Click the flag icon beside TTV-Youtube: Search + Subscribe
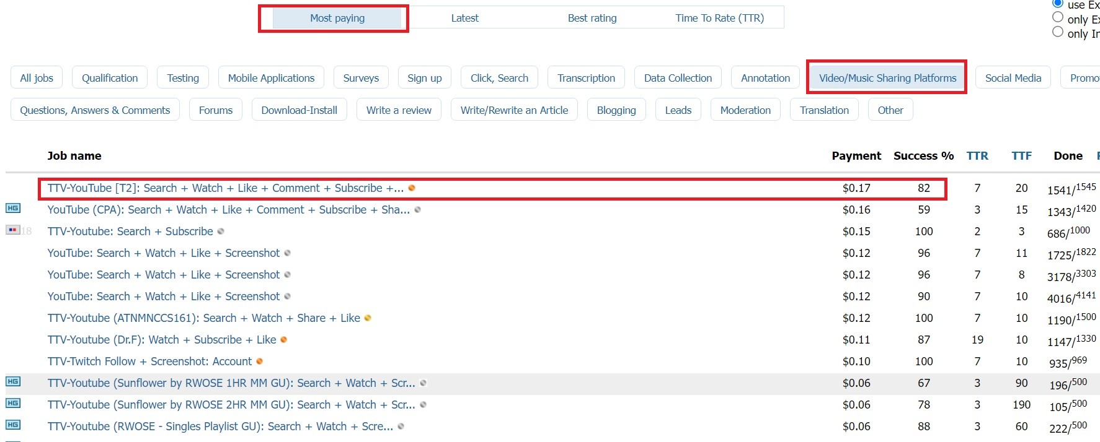 12,230
